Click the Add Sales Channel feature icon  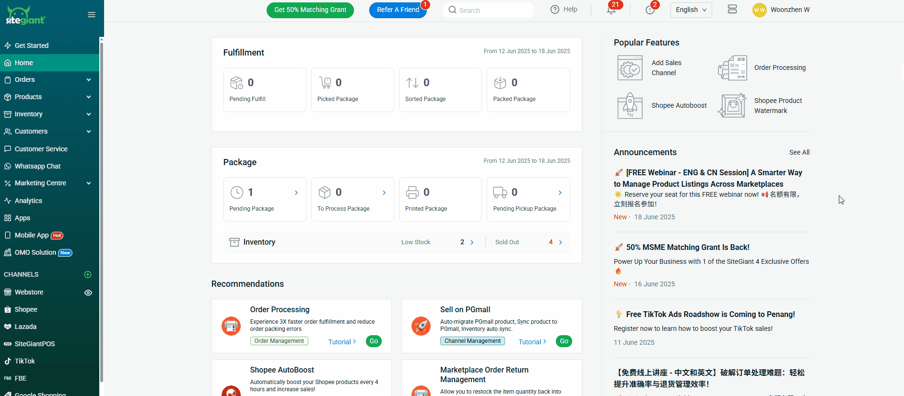pyautogui.click(x=630, y=68)
